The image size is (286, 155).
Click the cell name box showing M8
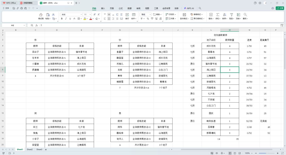tap(14, 25)
